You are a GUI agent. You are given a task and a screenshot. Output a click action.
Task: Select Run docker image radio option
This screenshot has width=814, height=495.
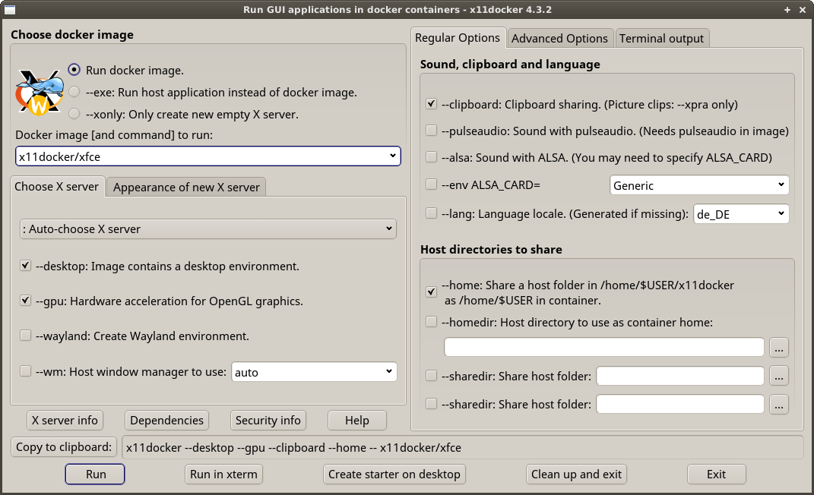pos(74,69)
